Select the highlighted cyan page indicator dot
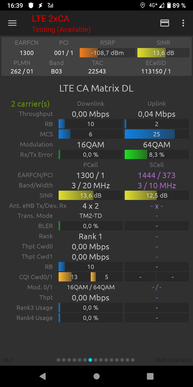This screenshot has width=193, height=387. [x=90, y=360]
